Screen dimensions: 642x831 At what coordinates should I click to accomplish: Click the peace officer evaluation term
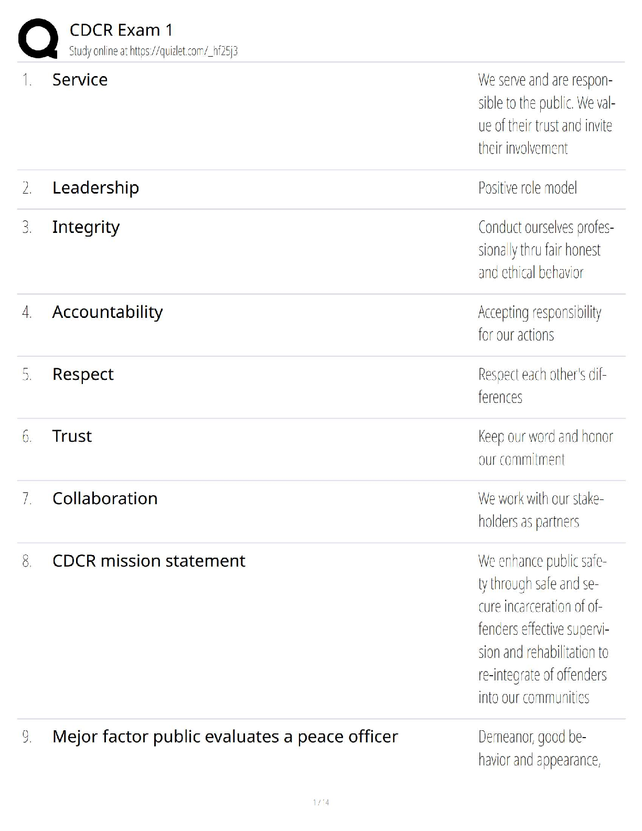(x=225, y=737)
